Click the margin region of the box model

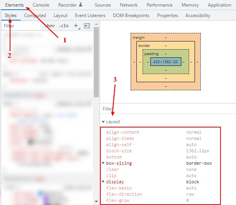click(165, 87)
